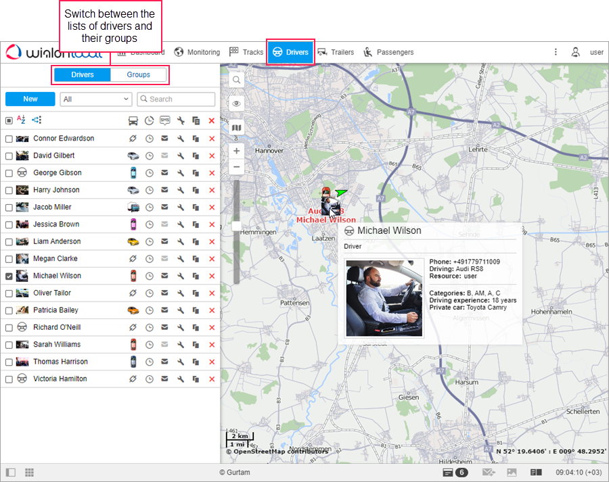Click Thomas Harrison bound unit icon
Image resolution: width=609 pixels, height=482 pixels.
(x=133, y=362)
